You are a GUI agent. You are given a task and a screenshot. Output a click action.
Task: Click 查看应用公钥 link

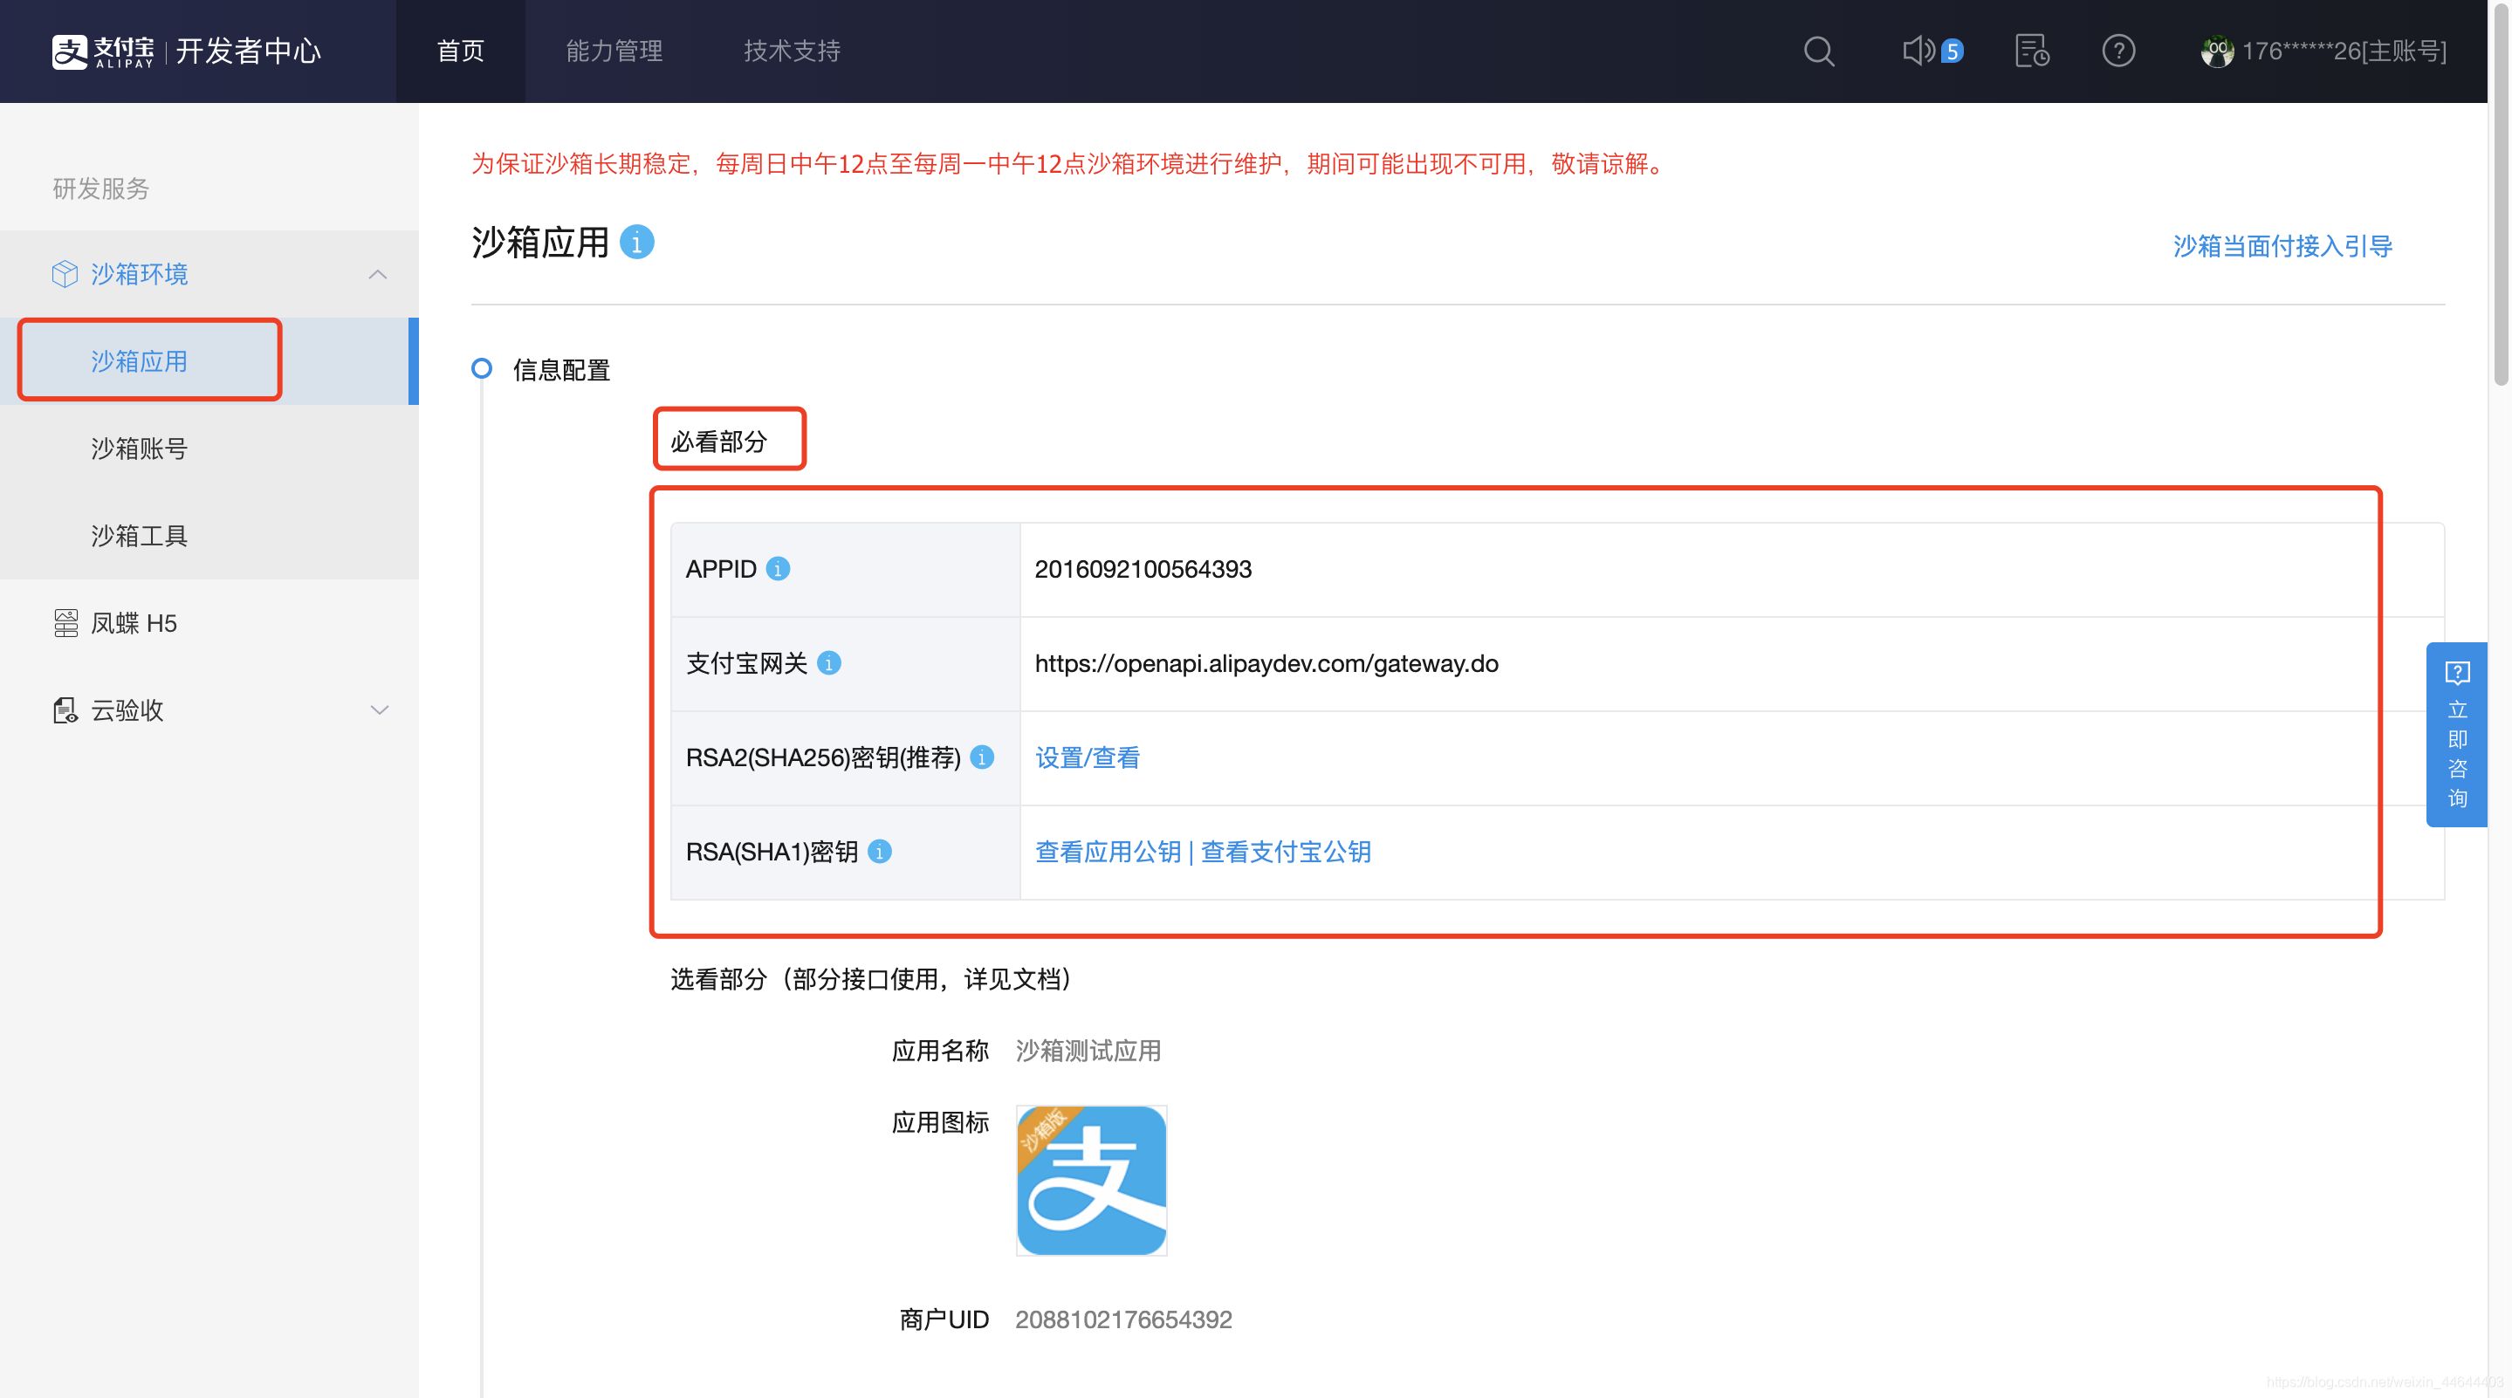point(1108,852)
